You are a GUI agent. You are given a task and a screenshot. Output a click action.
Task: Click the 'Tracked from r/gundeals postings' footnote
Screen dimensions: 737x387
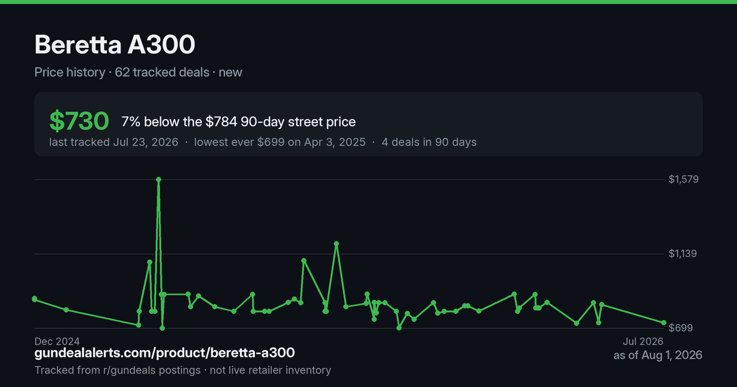point(117,370)
